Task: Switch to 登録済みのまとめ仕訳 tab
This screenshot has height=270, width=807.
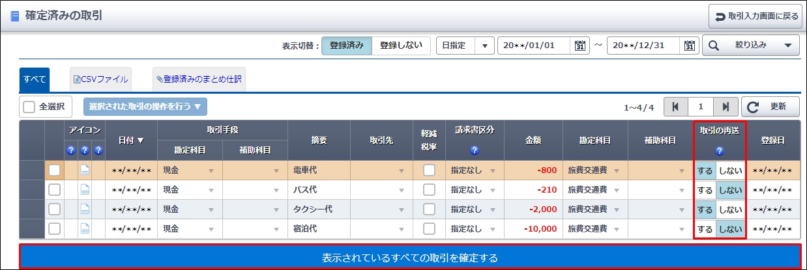Action: [199, 79]
